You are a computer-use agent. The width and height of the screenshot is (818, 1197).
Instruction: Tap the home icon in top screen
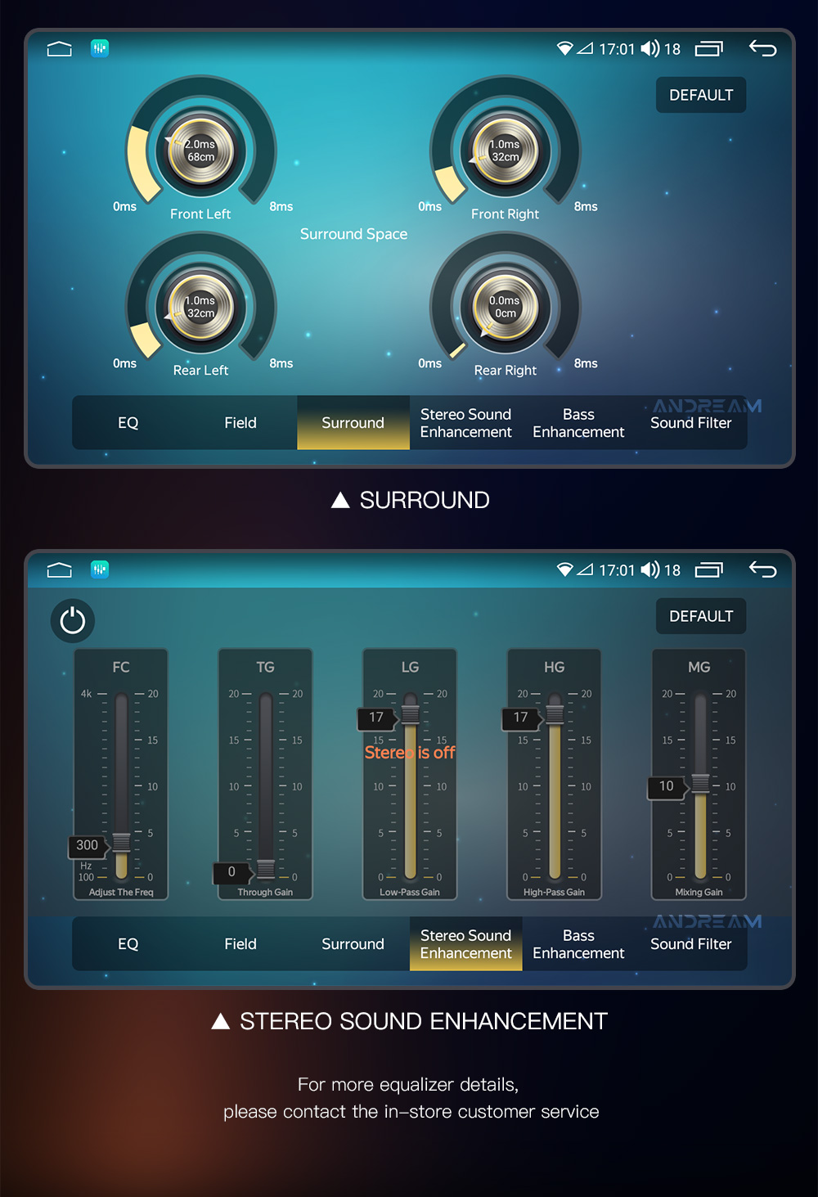[60, 49]
